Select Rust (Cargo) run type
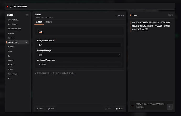Screen dimensions: 181x116 coord(17,74)
